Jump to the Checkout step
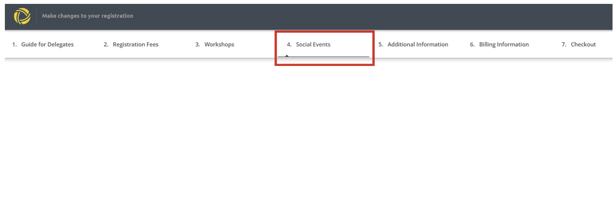614x211 pixels. (583, 45)
